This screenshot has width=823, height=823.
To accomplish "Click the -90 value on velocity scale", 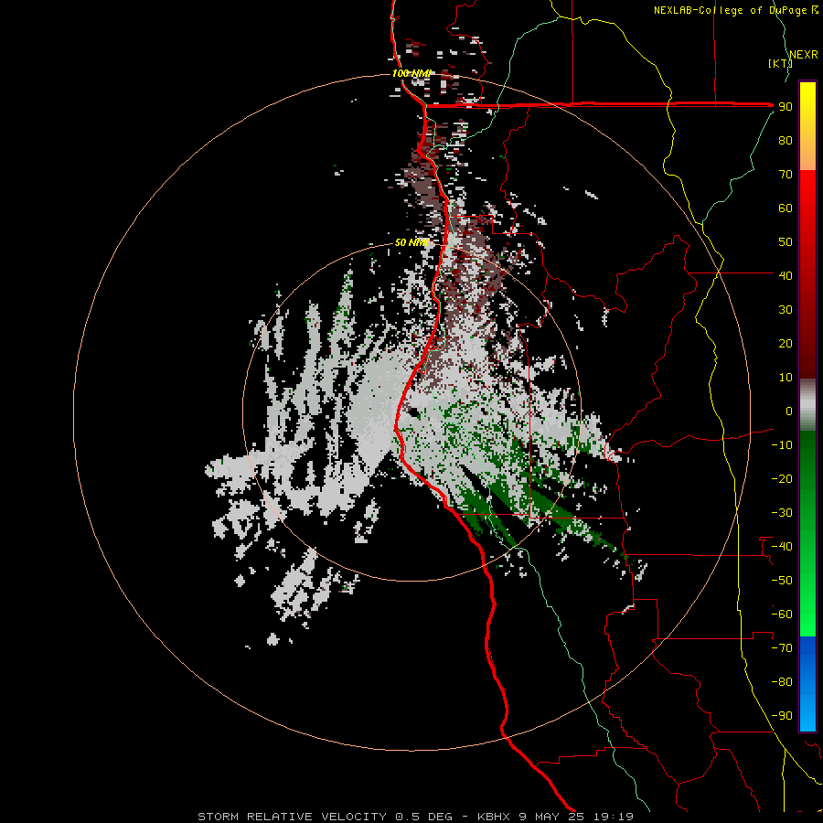I will [782, 716].
